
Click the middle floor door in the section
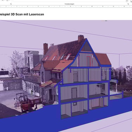(x=74, y=93)
